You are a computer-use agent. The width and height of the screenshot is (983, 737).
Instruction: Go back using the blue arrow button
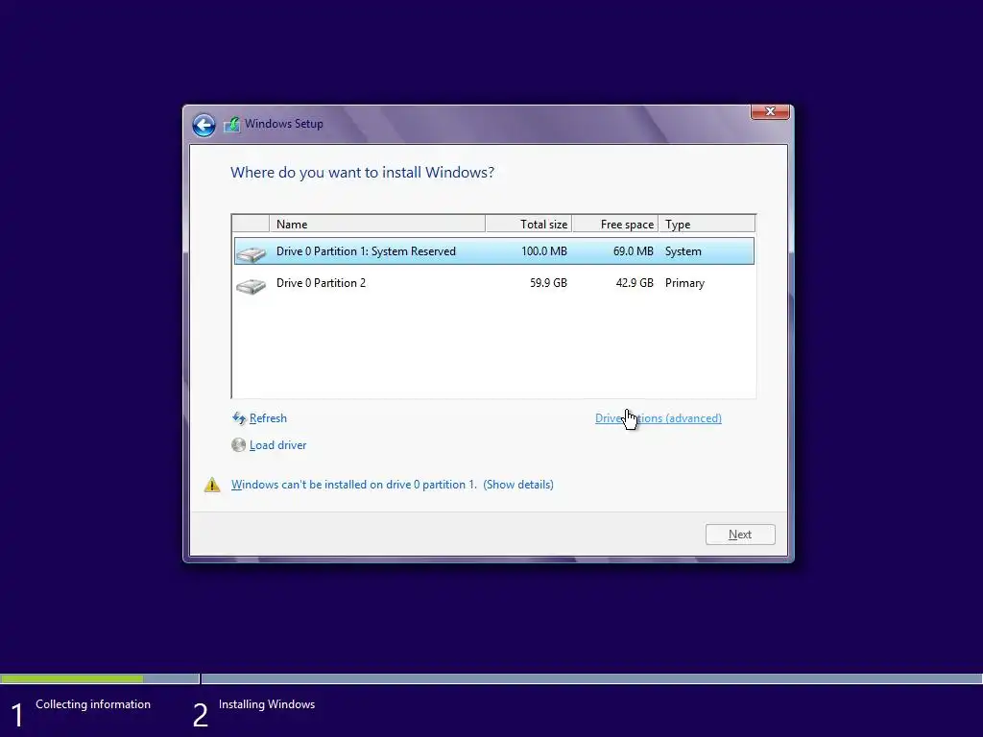coord(204,125)
